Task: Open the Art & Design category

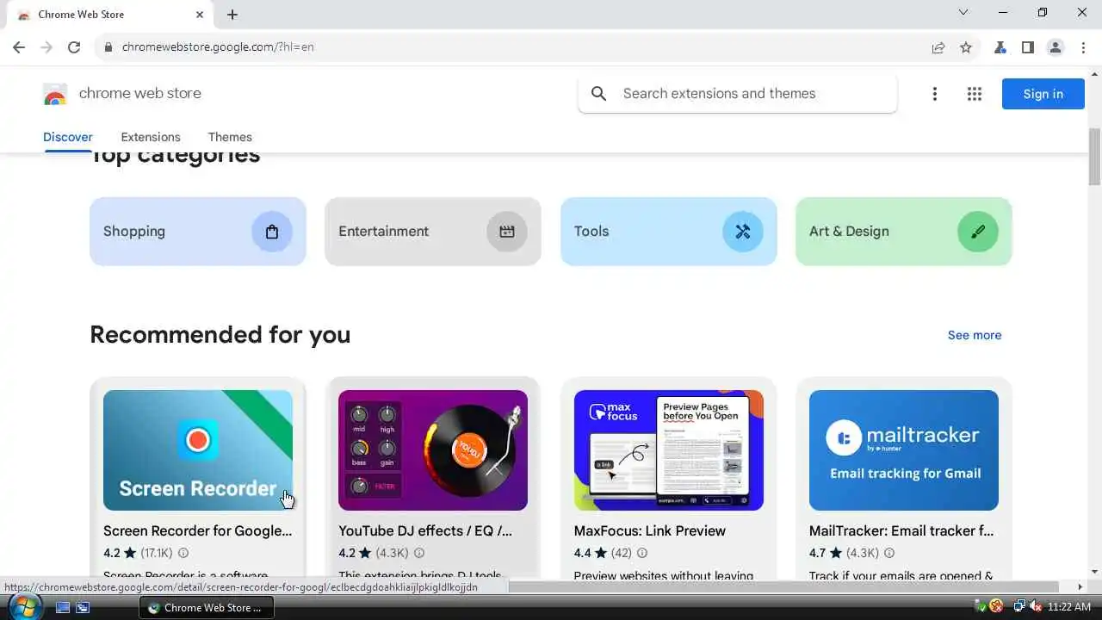Action: 904,232
